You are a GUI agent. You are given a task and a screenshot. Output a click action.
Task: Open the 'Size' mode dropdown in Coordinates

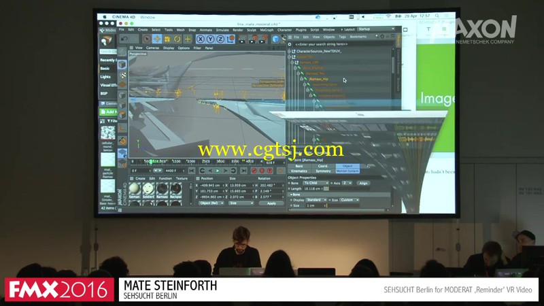click(241, 203)
